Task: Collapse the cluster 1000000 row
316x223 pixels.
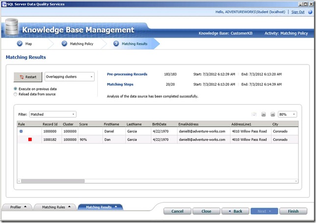Action: point(21,132)
